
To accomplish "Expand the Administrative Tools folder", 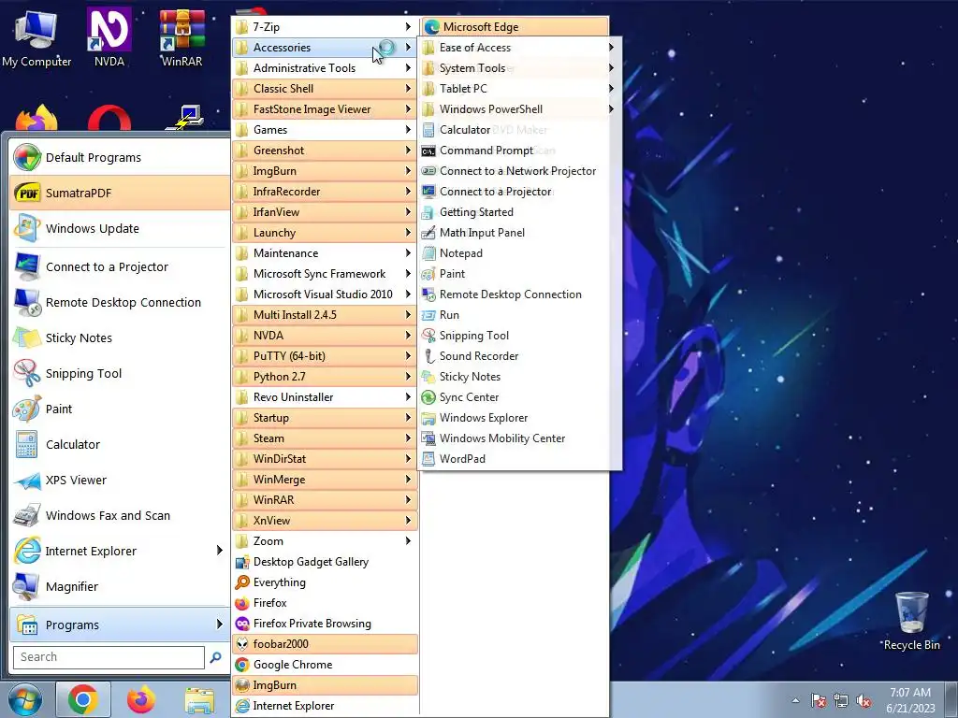I will point(325,67).
